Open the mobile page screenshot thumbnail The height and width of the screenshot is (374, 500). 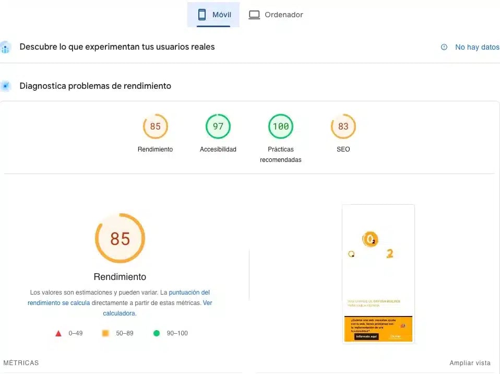coord(378,274)
